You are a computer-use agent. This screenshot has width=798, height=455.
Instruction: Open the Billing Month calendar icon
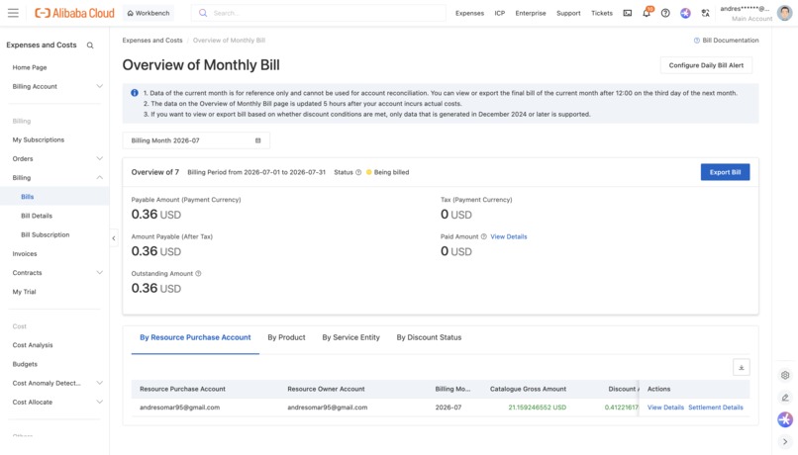tap(258, 140)
